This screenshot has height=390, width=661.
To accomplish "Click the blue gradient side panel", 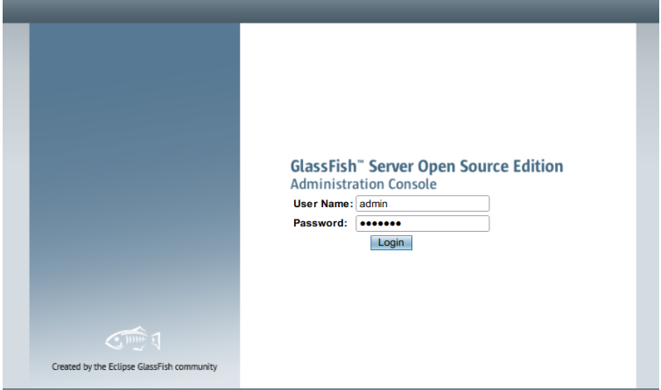I will point(135,169).
